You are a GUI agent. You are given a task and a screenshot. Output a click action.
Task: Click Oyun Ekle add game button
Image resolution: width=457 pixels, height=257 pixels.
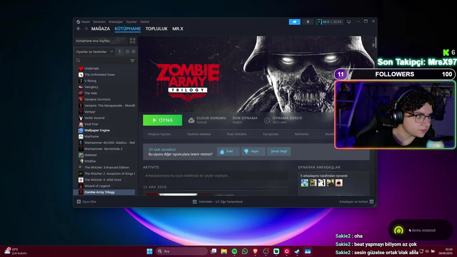86,202
